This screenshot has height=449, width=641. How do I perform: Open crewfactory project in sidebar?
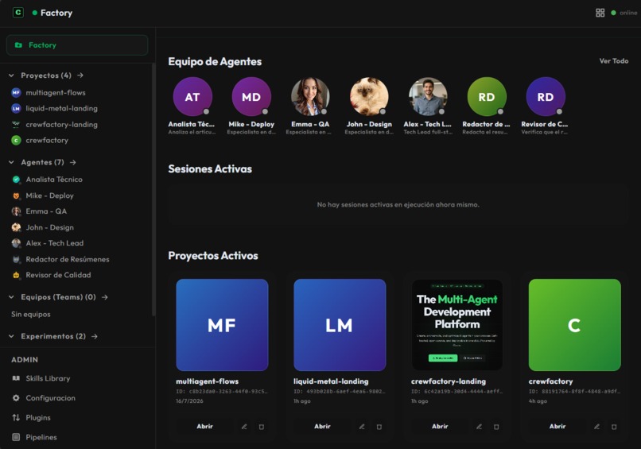pyautogui.click(x=47, y=140)
